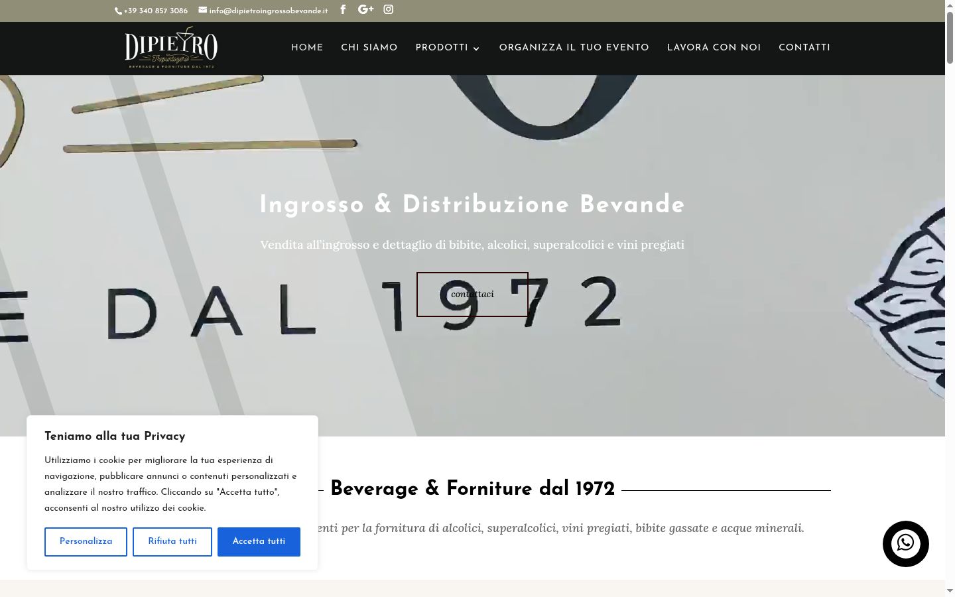
Task: Expand the PRODOTTI dropdown menu
Action: pos(448,48)
